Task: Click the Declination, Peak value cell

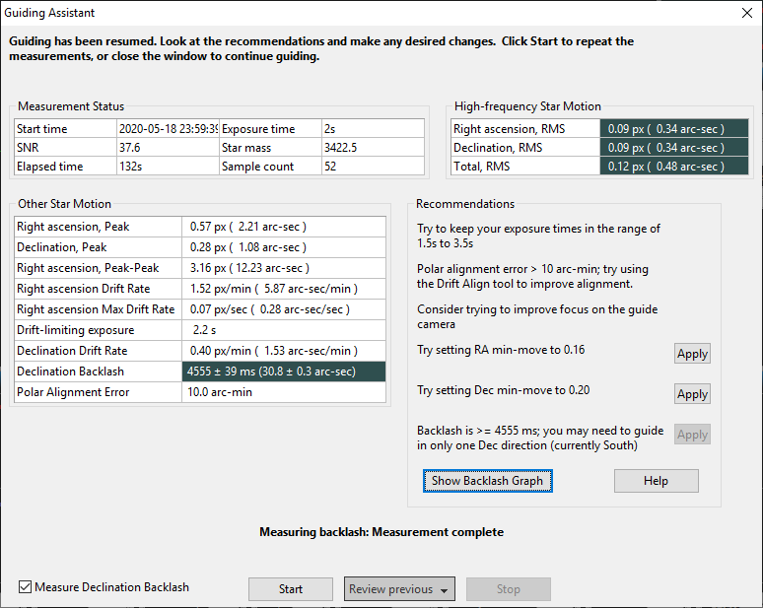Action: [284, 247]
